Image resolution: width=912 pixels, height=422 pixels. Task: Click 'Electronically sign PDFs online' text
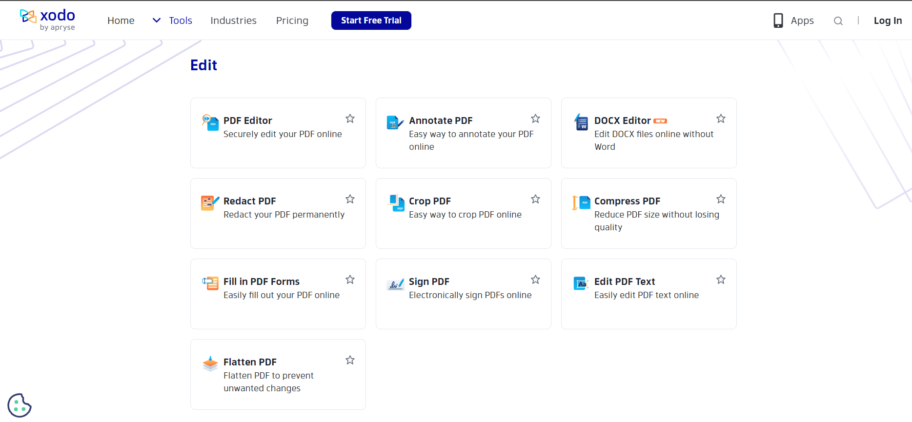pos(470,295)
